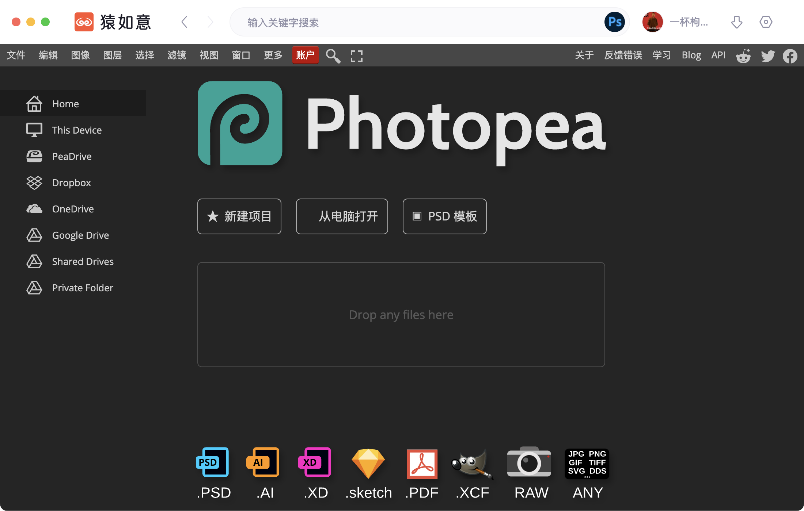Click the ANY formats icon
Screen dimensions: 804x511
[587, 464]
